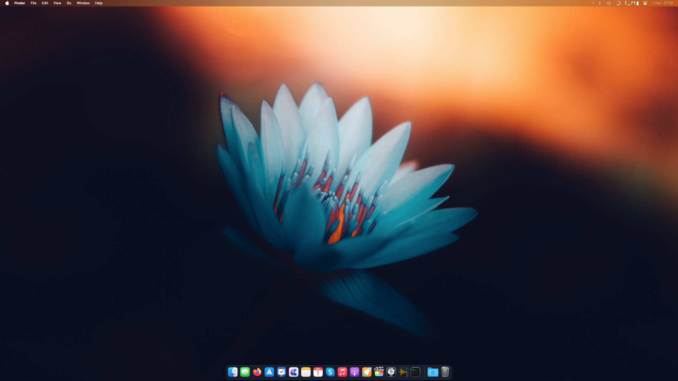Open Calendar icon showing Dec 1

(318, 372)
